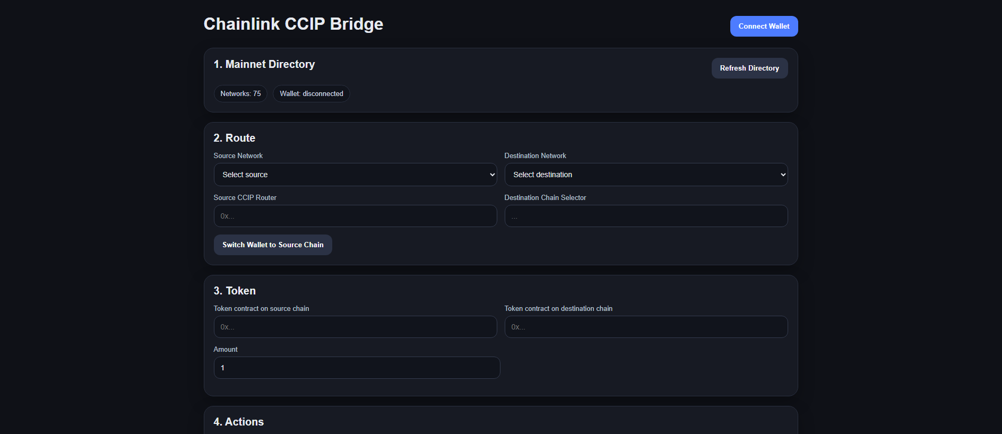The image size is (1002, 434).
Task: Click the Destination Network label
Action: [535, 155]
